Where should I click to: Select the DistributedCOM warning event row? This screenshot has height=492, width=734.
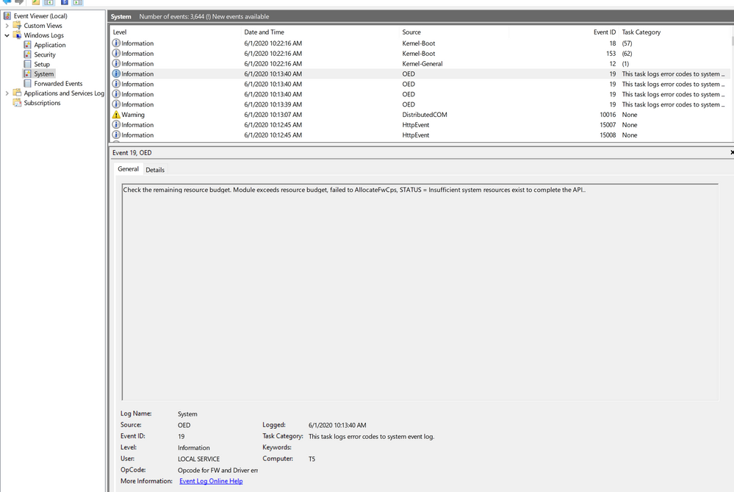point(420,115)
